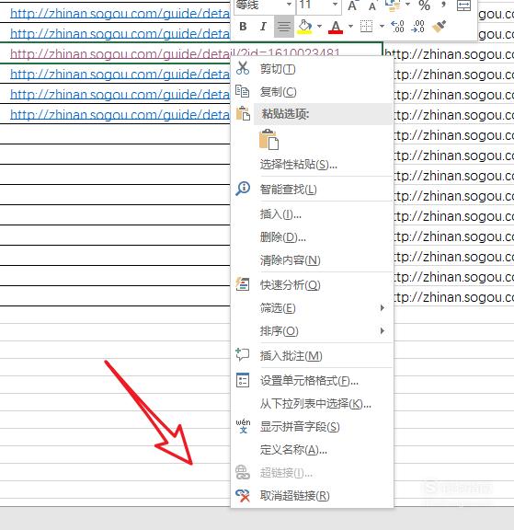This screenshot has width=514, height=530.
Task: Open the hyperlink just below the purple link
Action: (x=120, y=75)
